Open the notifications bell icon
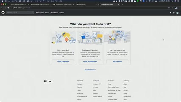The width and height of the screenshot is (181, 102). point(171,13)
